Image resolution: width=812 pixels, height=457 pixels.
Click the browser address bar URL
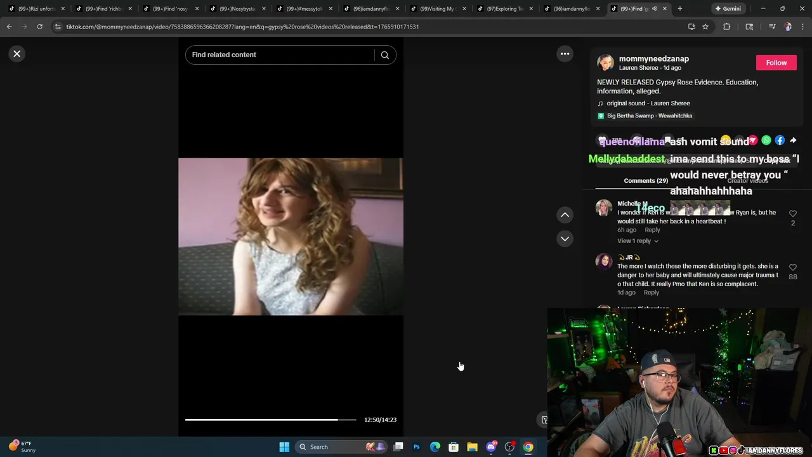pyautogui.click(x=242, y=27)
